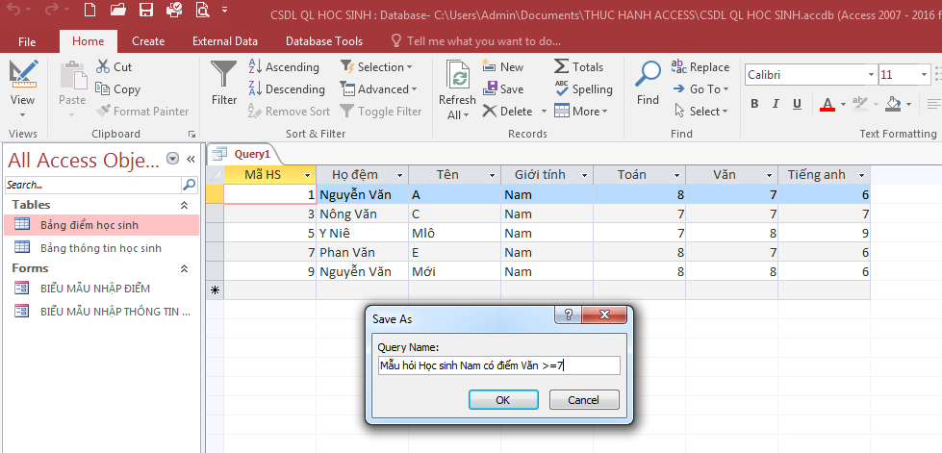Open Bảng thông tin học sinh table
The image size is (942, 453).
click(101, 248)
